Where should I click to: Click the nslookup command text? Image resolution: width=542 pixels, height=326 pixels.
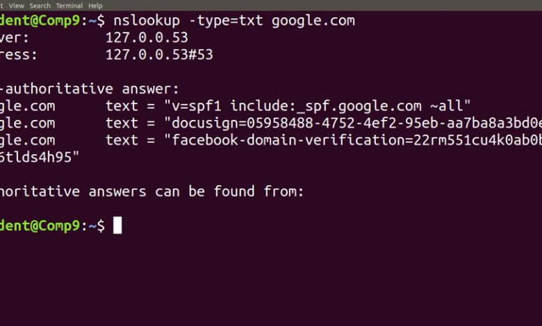pyautogui.click(x=147, y=21)
